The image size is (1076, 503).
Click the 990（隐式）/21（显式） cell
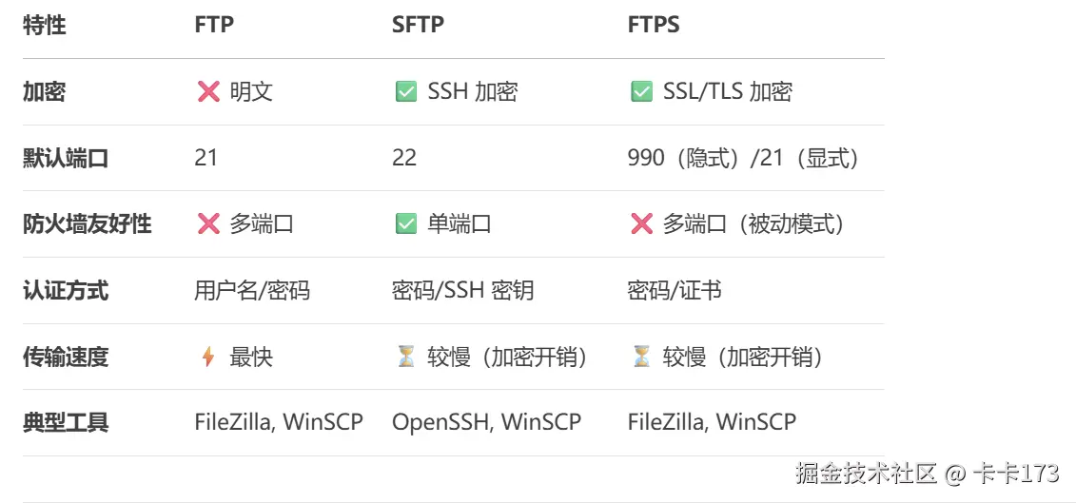coord(744,159)
